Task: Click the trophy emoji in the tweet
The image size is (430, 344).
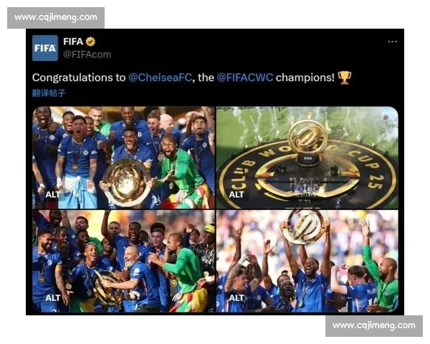Action: pos(345,77)
